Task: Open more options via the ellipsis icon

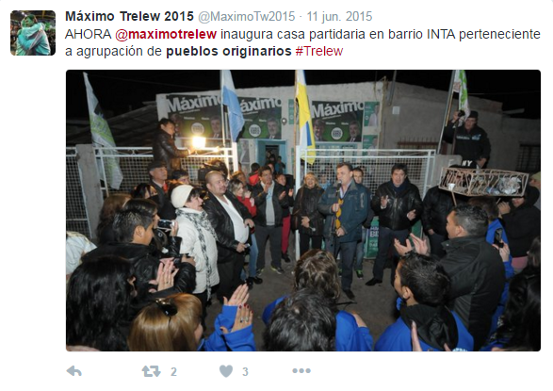Action: [x=301, y=371]
